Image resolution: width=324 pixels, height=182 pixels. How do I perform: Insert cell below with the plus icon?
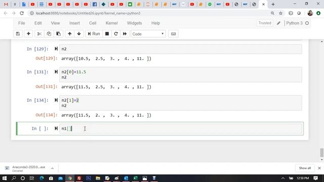[28, 34]
